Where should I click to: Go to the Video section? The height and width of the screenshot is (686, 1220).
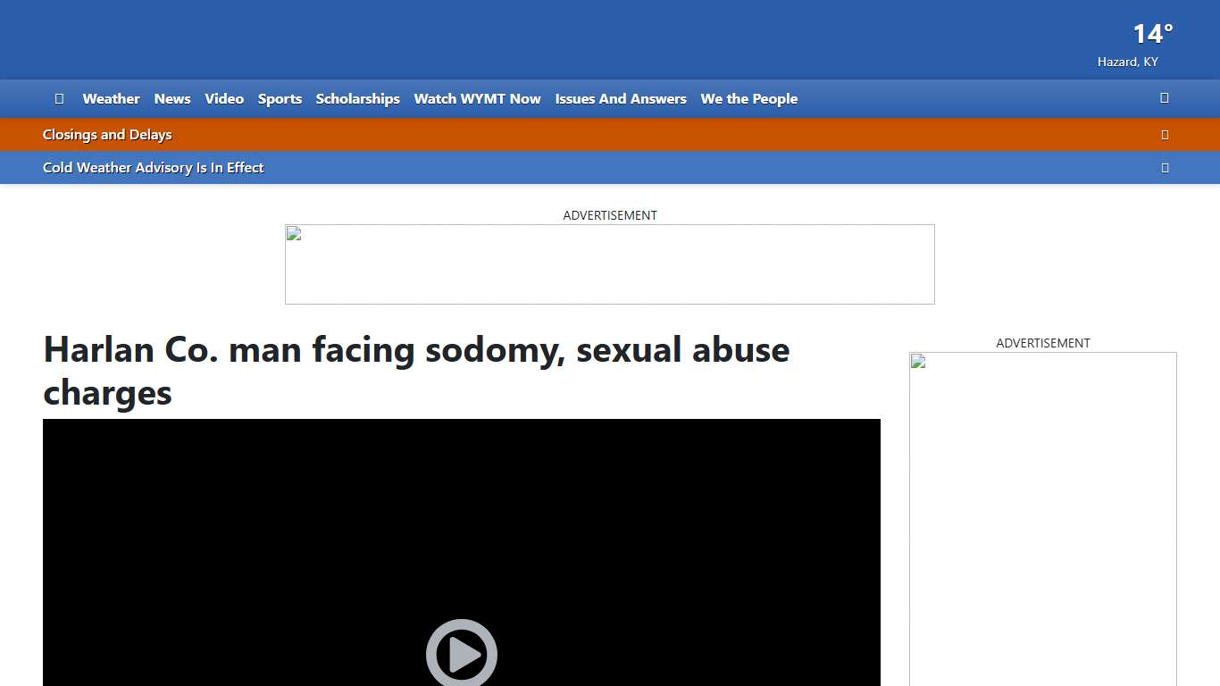[224, 99]
